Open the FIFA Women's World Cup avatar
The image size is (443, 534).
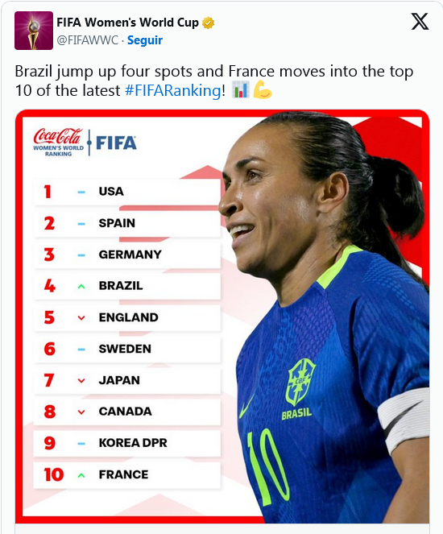(x=34, y=31)
